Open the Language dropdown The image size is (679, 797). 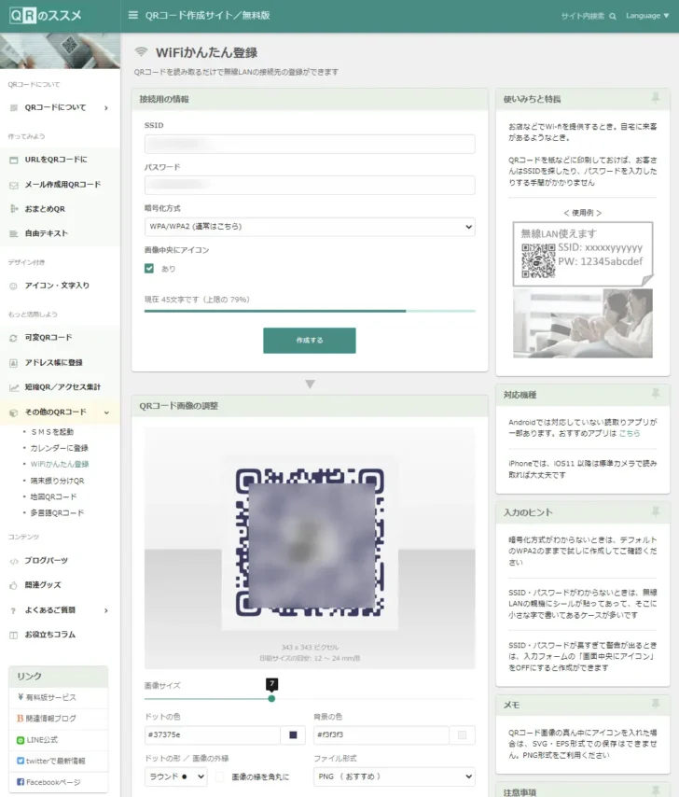pyautogui.click(x=647, y=16)
